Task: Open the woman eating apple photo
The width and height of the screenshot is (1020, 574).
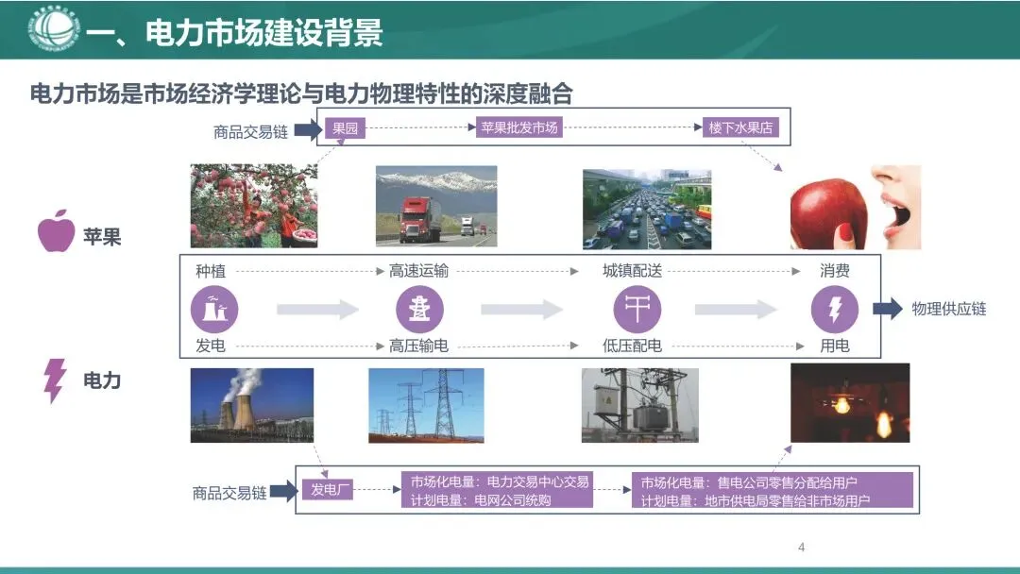Action: coord(856,207)
